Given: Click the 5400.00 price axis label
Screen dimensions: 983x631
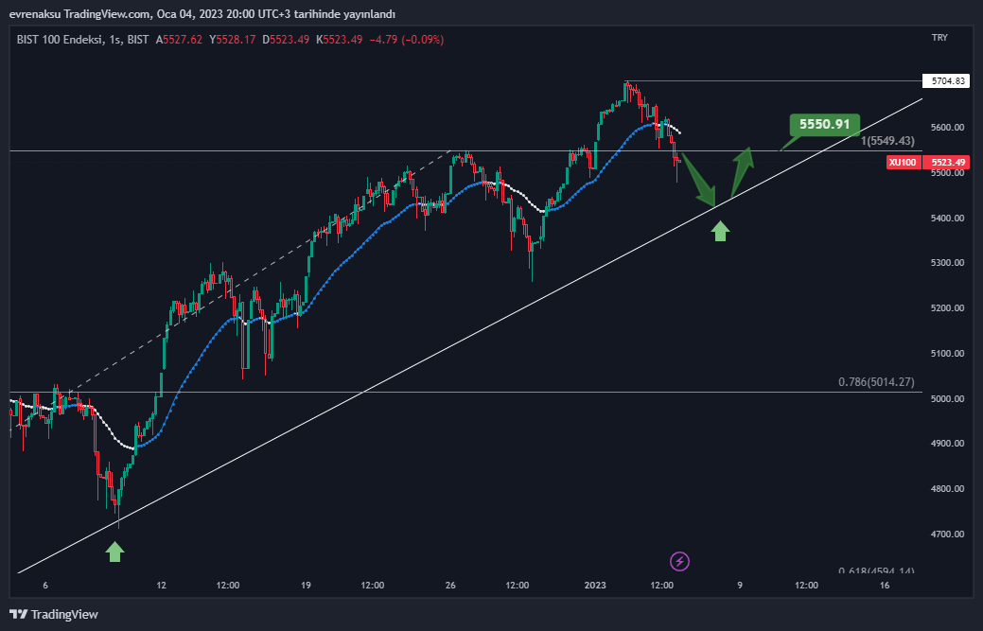Looking at the screenshot, I should 947,219.
